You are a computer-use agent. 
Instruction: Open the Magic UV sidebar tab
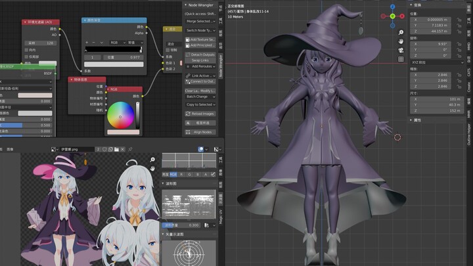click(221, 216)
